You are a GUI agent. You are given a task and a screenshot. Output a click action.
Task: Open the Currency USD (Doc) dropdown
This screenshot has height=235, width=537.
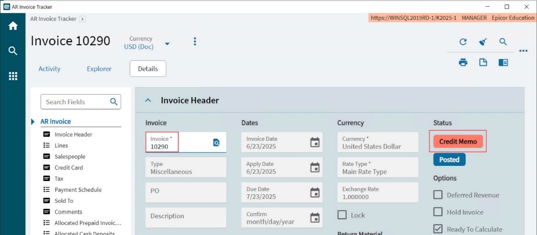click(167, 44)
